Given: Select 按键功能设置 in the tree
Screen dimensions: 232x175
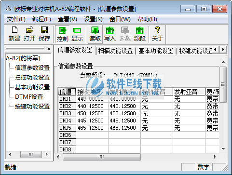Looking at the screenshot, I should (x=32, y=107).
